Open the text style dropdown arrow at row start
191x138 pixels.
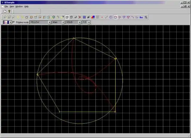click(x=11, y=22)
